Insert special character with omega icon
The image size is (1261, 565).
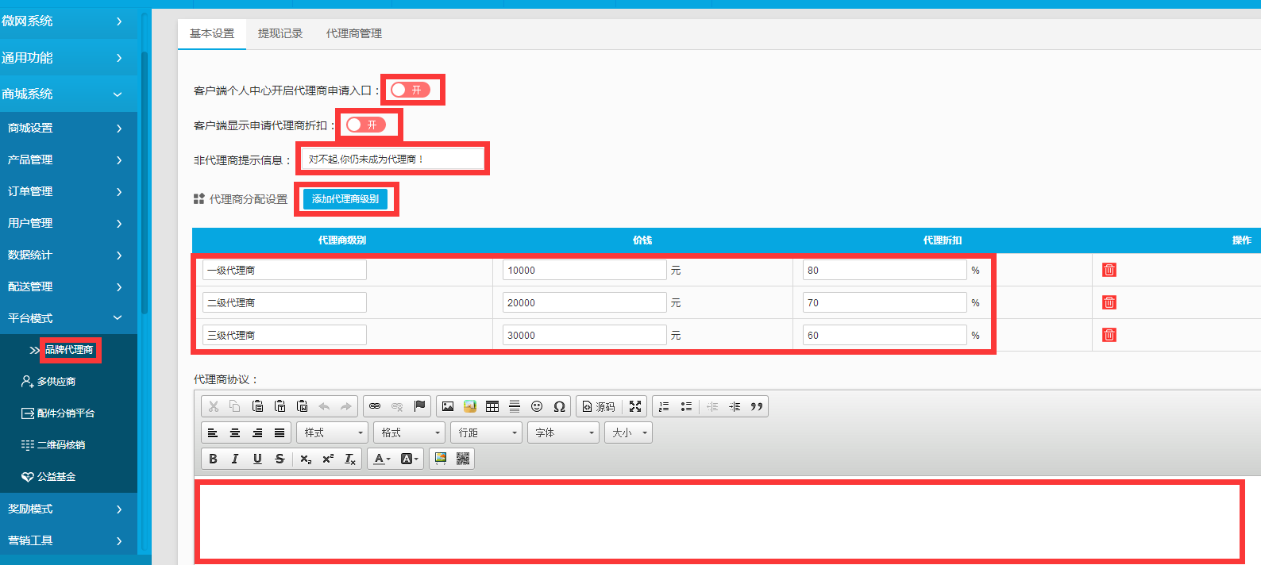coord(559,406)
